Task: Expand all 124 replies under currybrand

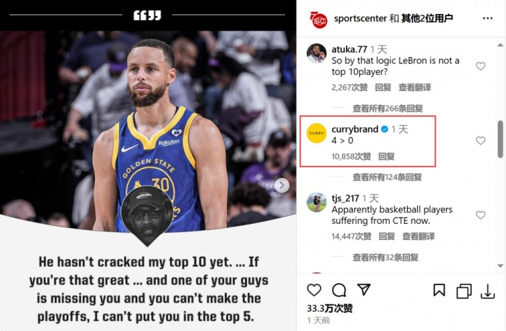Action: 387,177
